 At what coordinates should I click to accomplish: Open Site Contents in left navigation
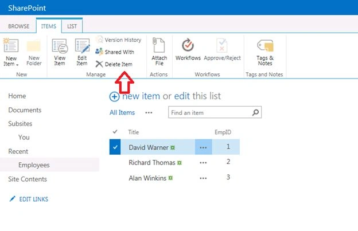tap(28, 179)
